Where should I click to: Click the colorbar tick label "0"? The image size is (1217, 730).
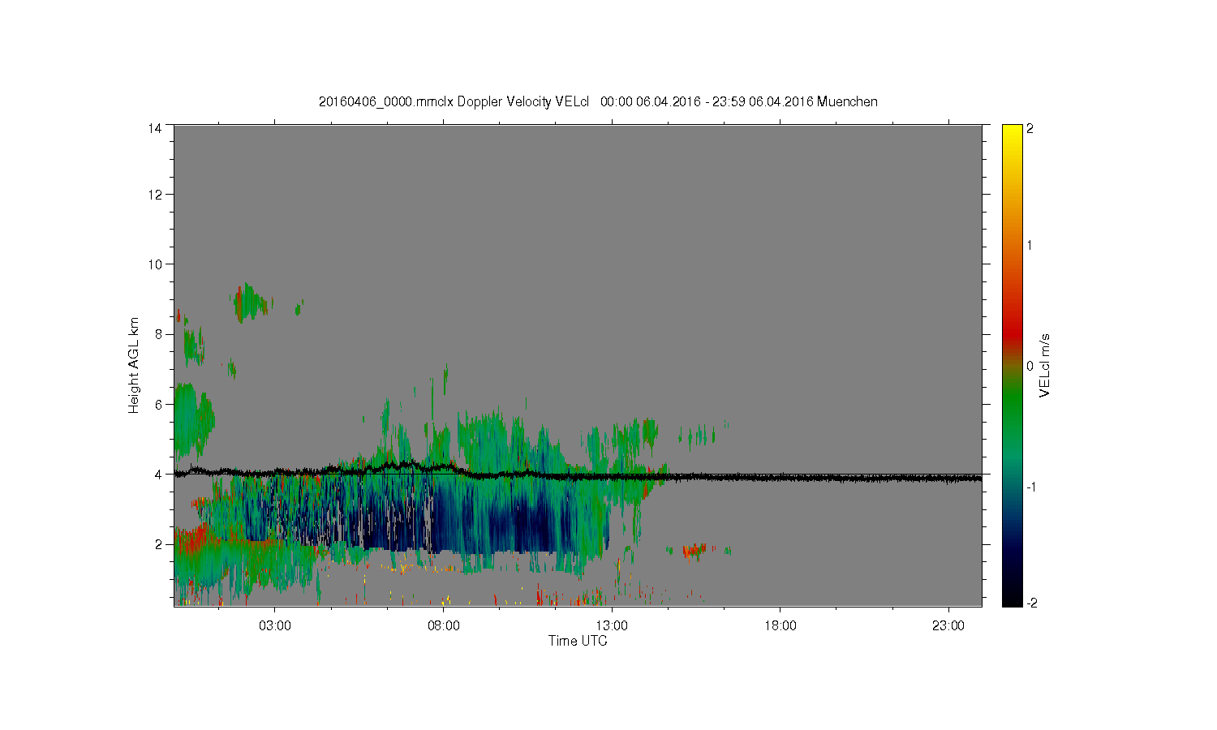point(1030,366)
